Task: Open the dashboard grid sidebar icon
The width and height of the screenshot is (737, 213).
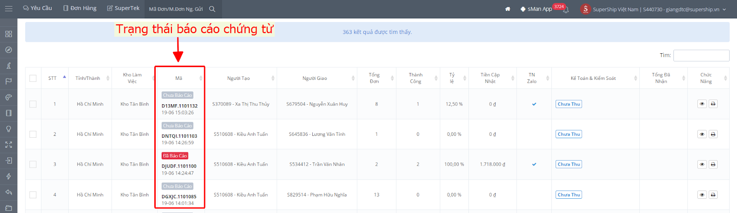Action: pos(8,34)
